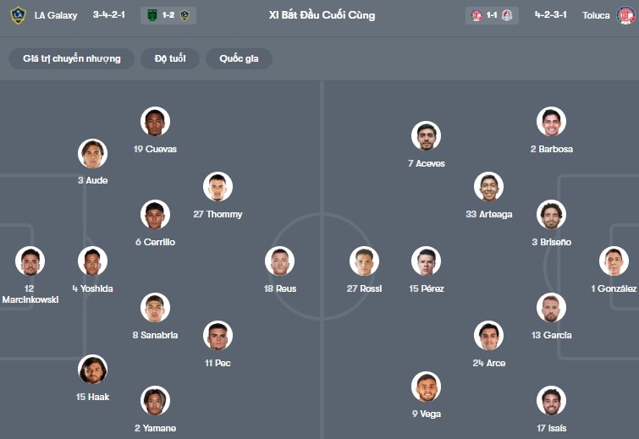Click the Toluca club crest
Viewport: 639px width, 439px height.
click(625, 15)
